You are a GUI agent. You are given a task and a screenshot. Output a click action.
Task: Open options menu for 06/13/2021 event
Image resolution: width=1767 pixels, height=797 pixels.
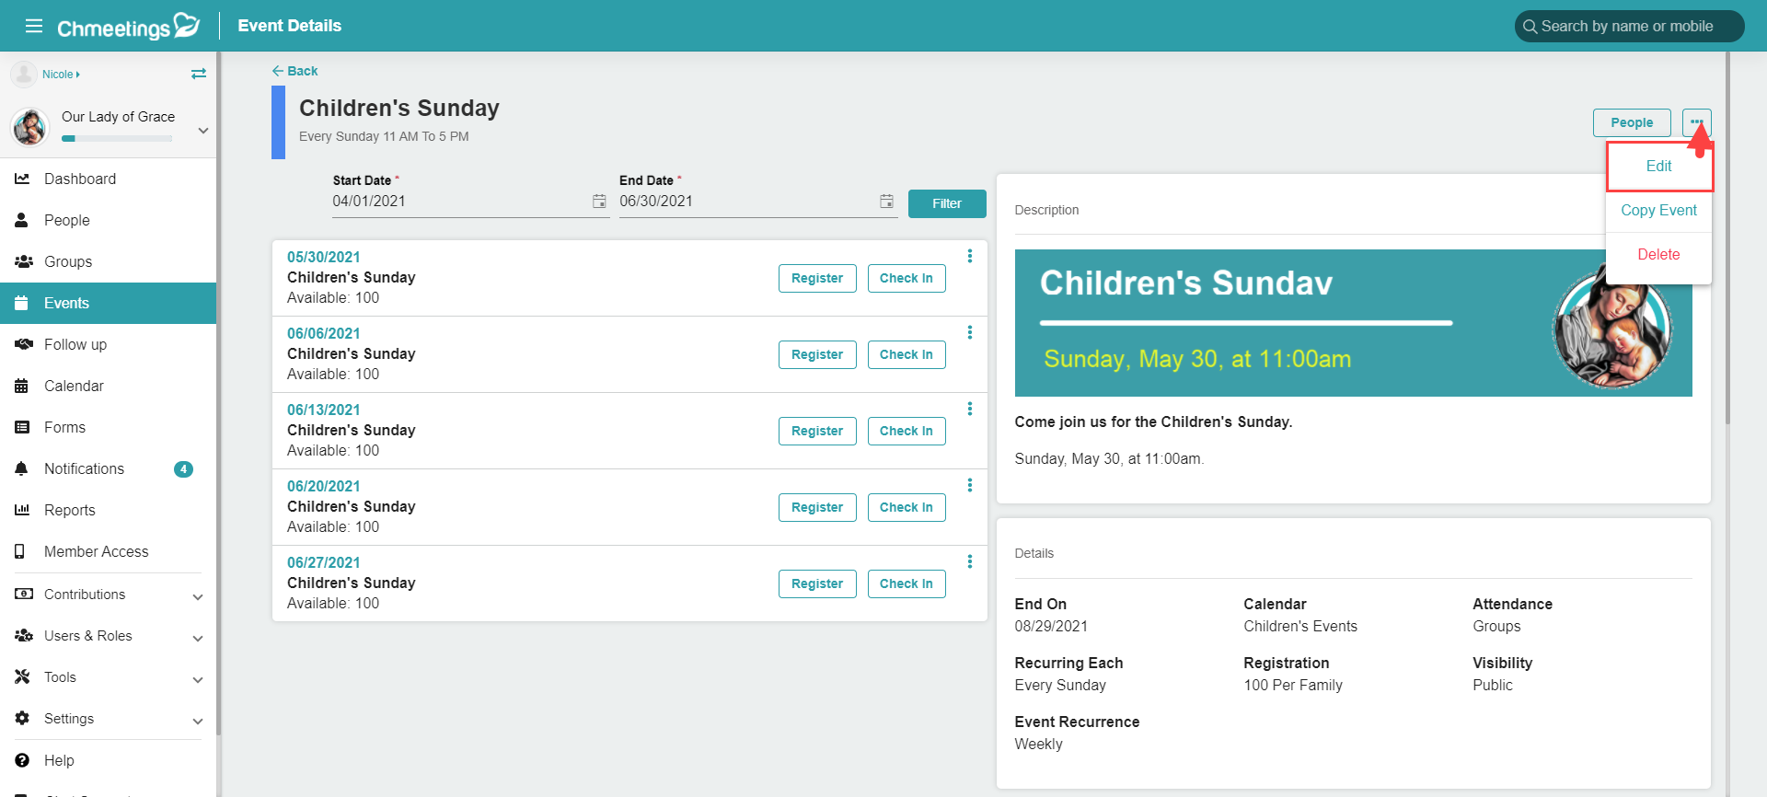click(x=969, y=409)
